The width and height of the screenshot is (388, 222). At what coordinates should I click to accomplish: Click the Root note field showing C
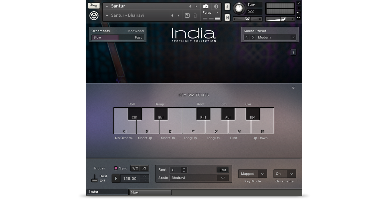[x=175, y=170]
